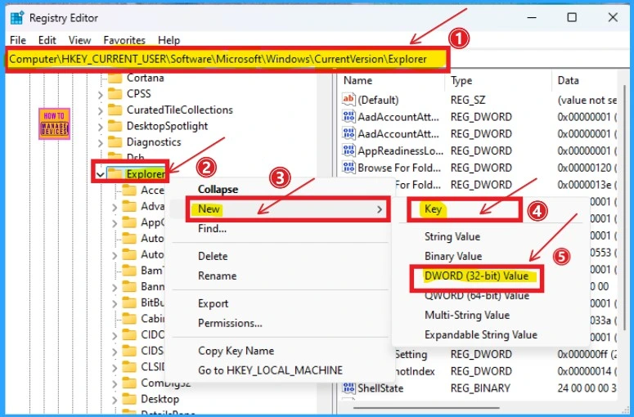
Task: Open the New submenu
Action: tap(288, 208)
